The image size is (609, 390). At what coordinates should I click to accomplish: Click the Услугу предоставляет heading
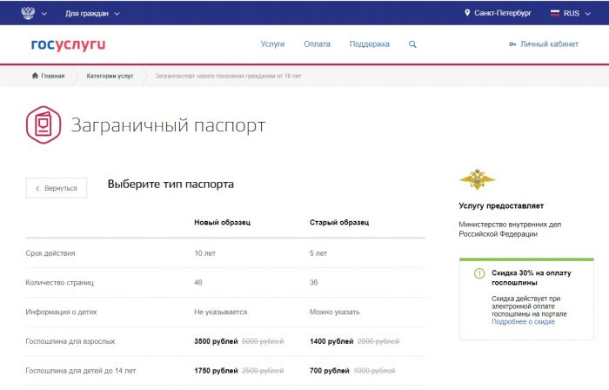coord(501,205)
